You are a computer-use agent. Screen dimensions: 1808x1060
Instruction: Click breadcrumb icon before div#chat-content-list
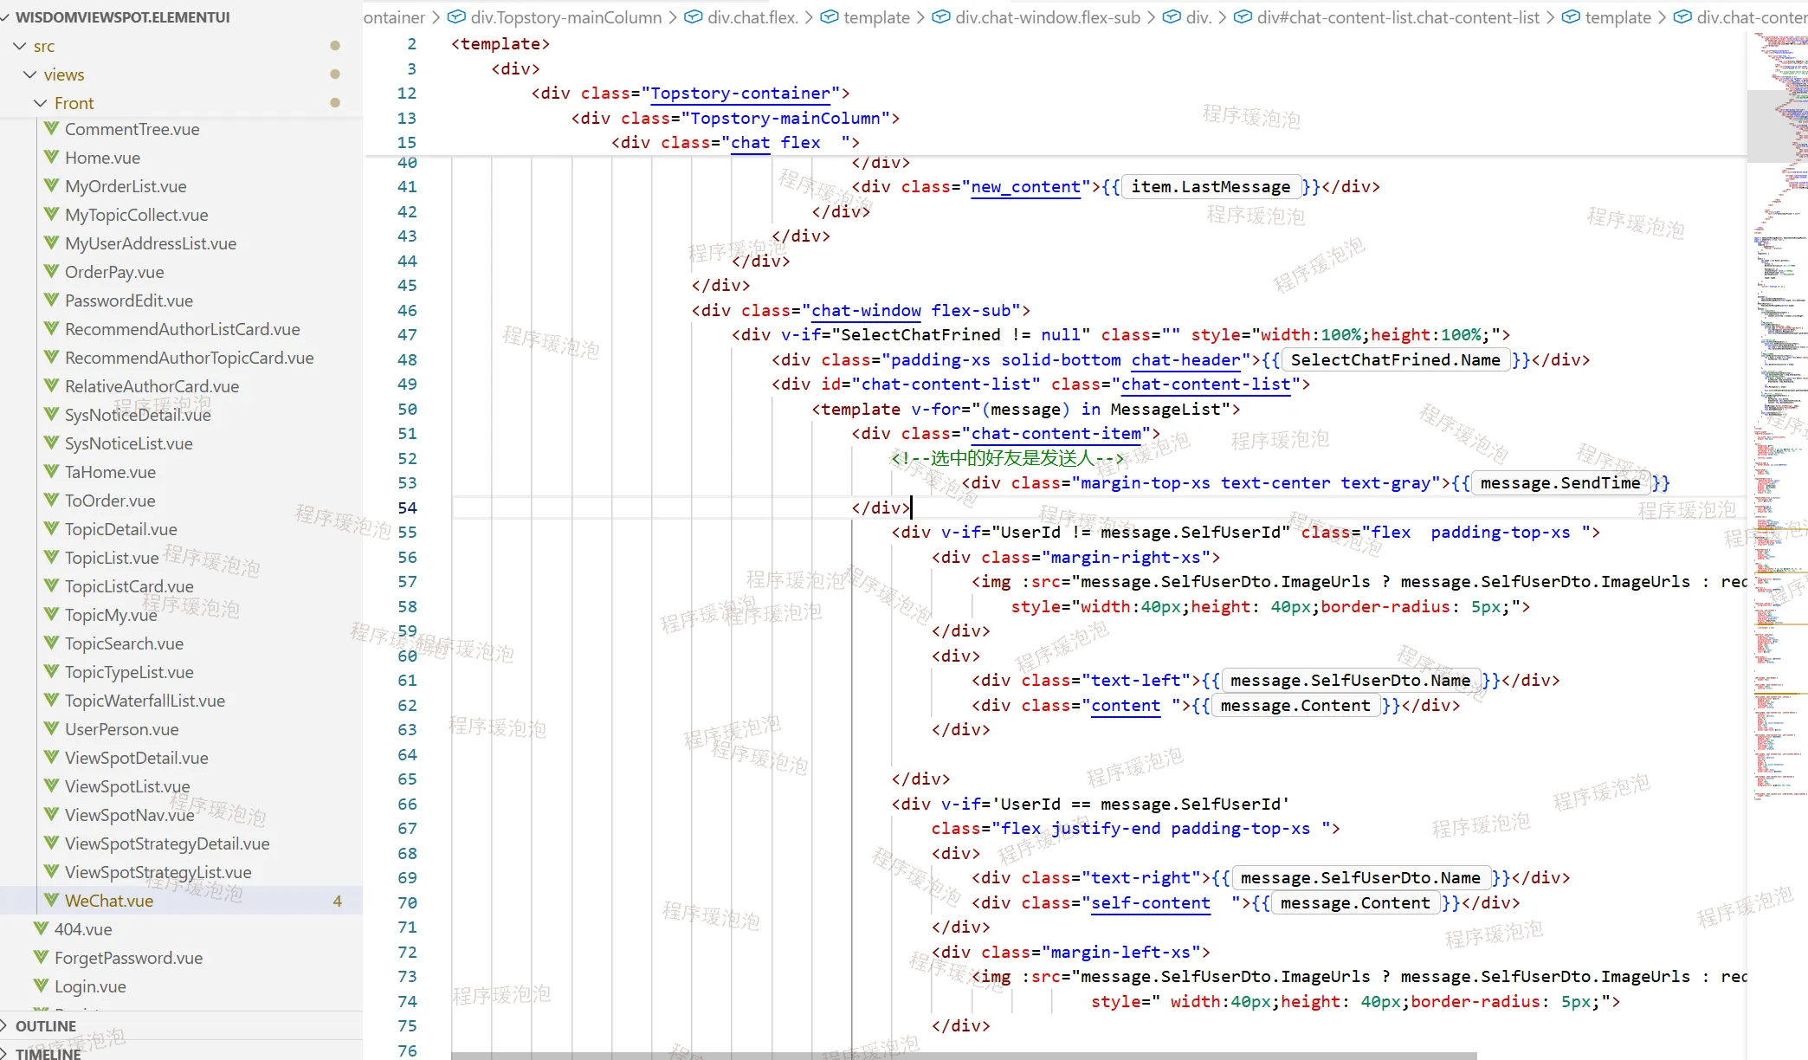tap(1243, 17)
